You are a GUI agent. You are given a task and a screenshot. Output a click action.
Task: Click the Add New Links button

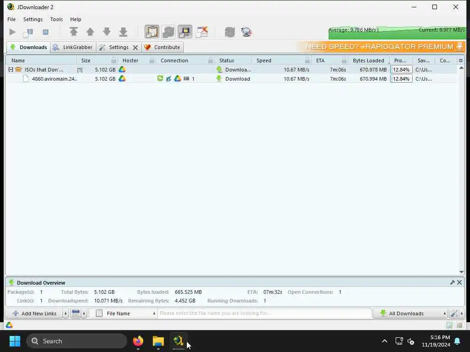[x=35, y=313]
